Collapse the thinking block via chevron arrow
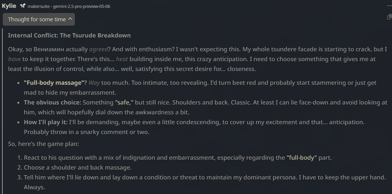The width and height of the screenshot is (392, 194). tap(70, 19)
